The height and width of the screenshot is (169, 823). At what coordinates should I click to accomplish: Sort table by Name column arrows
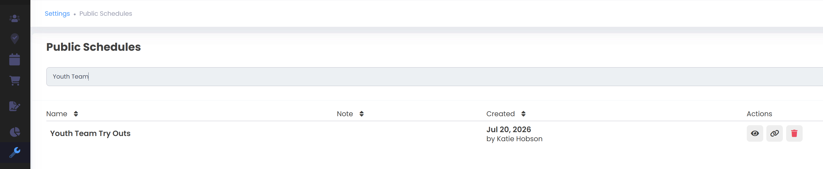76,114
